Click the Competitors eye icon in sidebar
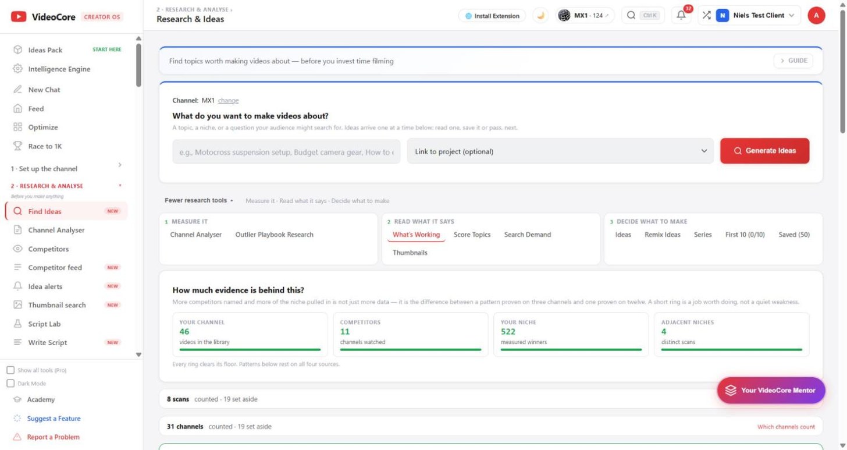847x450 pixels. pos(17,249)
